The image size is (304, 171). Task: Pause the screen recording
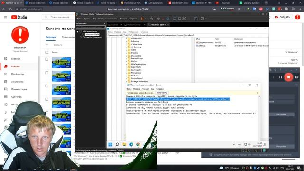[280, 77]
